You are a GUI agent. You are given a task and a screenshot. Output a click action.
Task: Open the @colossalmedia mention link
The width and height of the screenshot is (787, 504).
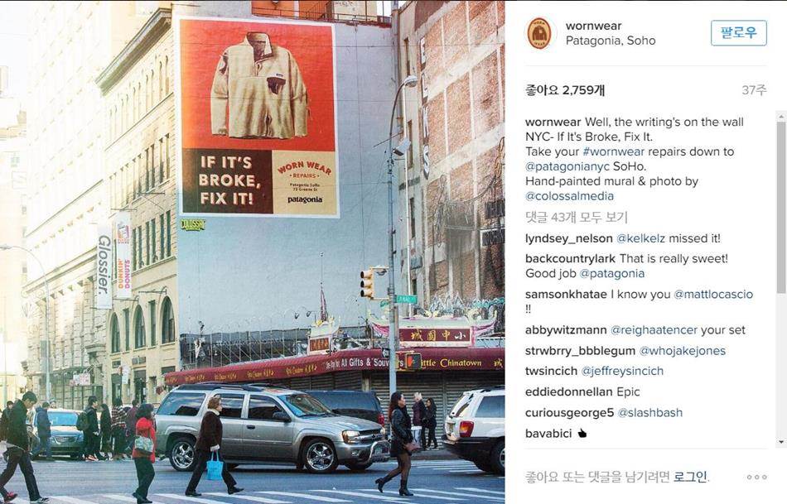click(x=569, y=196)
